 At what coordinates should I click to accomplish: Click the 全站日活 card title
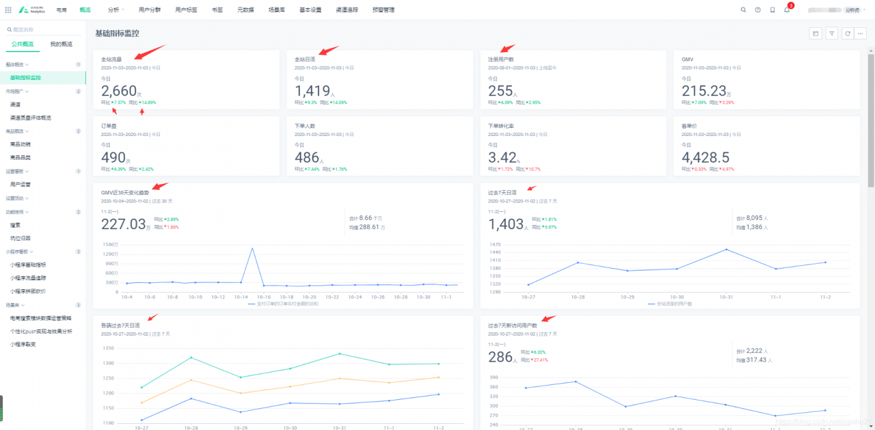pos(305,59)
